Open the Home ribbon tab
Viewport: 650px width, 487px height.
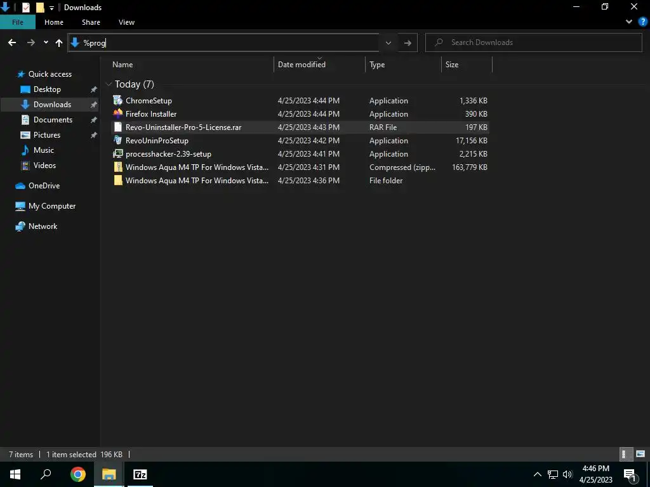54,22
